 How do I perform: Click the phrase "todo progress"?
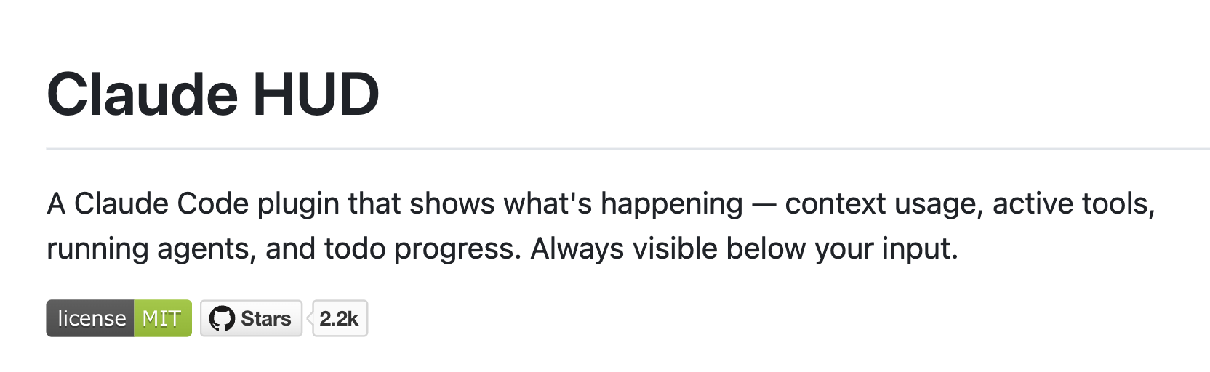click(422, 248)
